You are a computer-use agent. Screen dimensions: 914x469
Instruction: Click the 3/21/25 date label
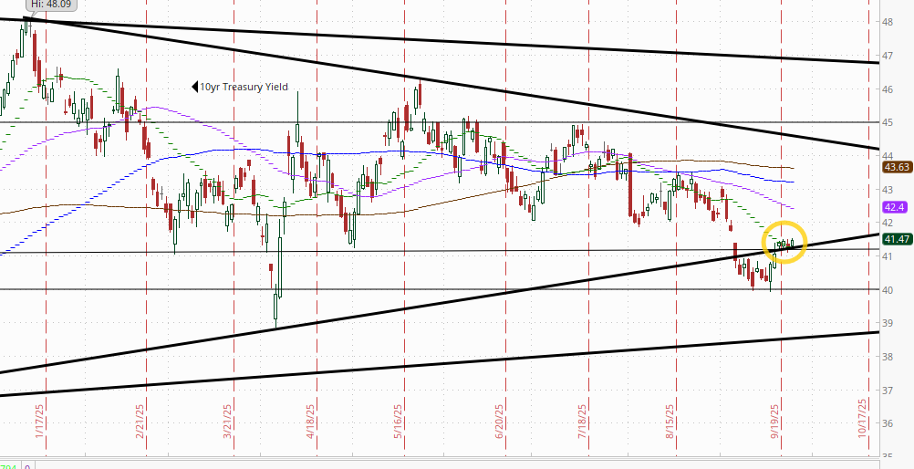pos(228,422)
